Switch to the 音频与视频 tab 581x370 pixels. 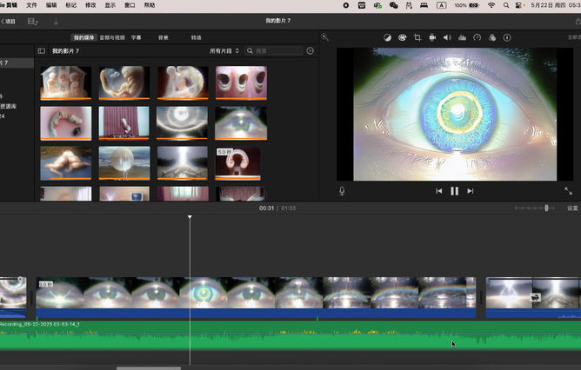(112, 37)
